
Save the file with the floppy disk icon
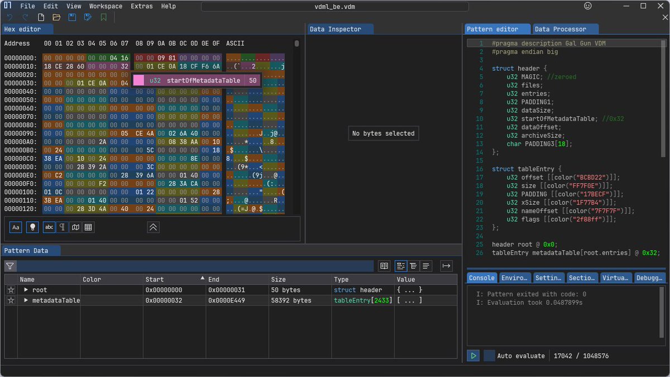(72, 17)
